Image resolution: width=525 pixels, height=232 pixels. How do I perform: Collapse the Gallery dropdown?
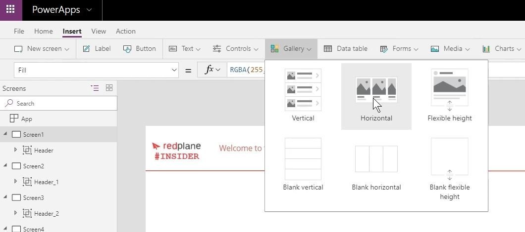pyautogui.click(x=291, y=49)
